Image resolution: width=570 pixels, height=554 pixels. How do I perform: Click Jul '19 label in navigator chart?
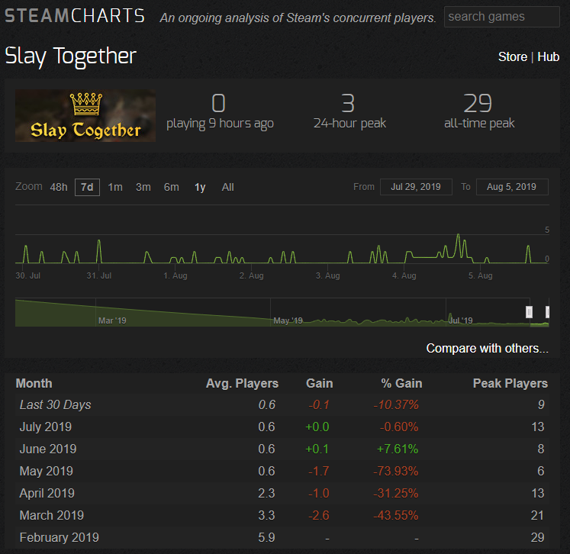tap(460, 320)
